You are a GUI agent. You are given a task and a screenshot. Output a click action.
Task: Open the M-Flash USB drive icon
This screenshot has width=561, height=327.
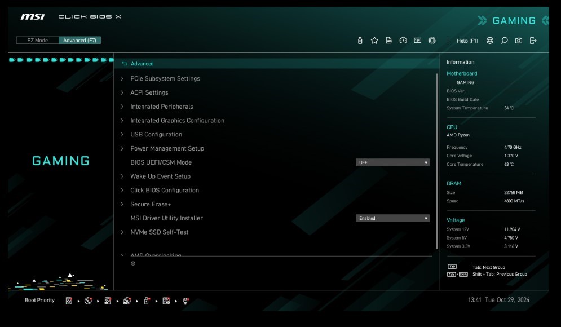[x=360, y=41]
